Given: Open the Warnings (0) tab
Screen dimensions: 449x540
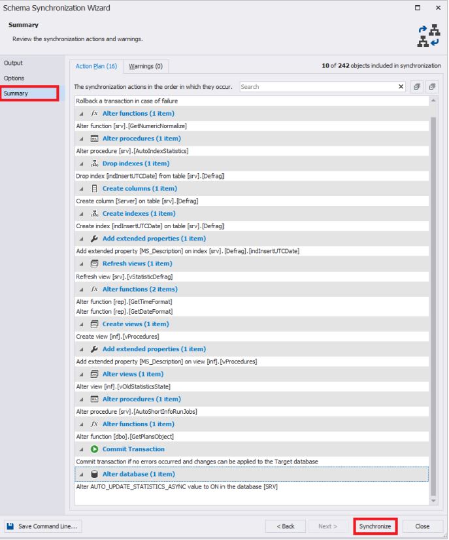Looking at the screenshot, I should 146,66.
